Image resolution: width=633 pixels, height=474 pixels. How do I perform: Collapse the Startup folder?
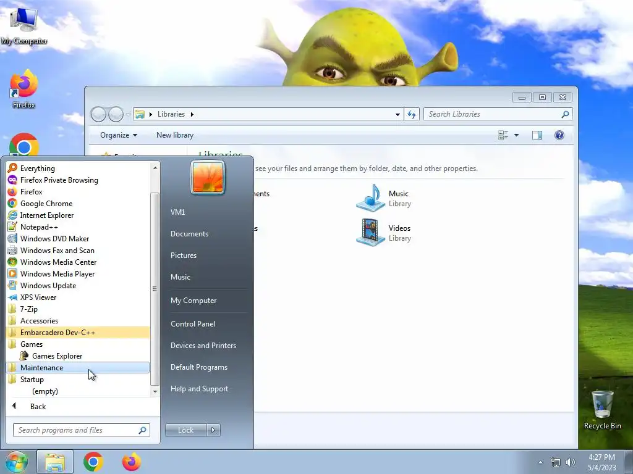pos(78,380)
